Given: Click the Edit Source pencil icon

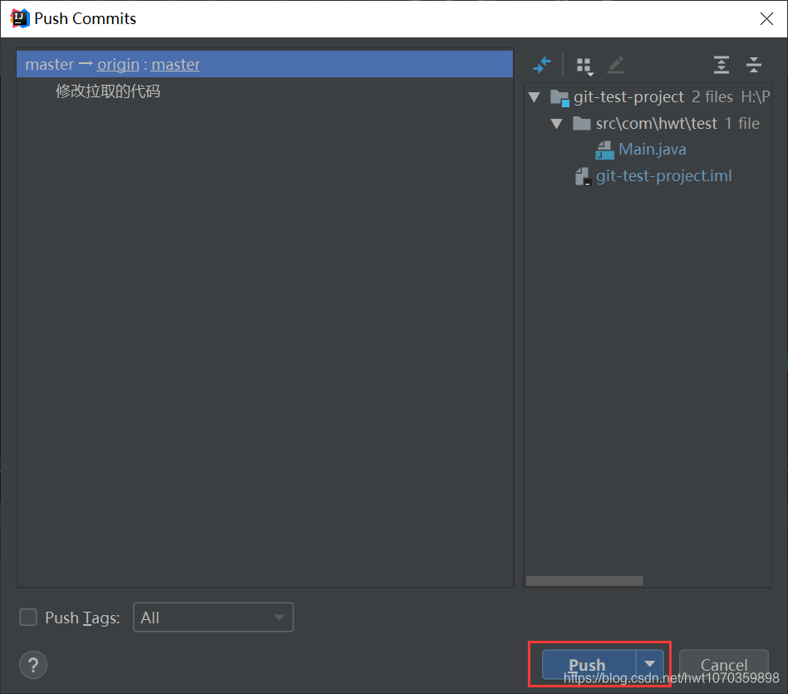Looking at the screenshot, I should (616, 65).
